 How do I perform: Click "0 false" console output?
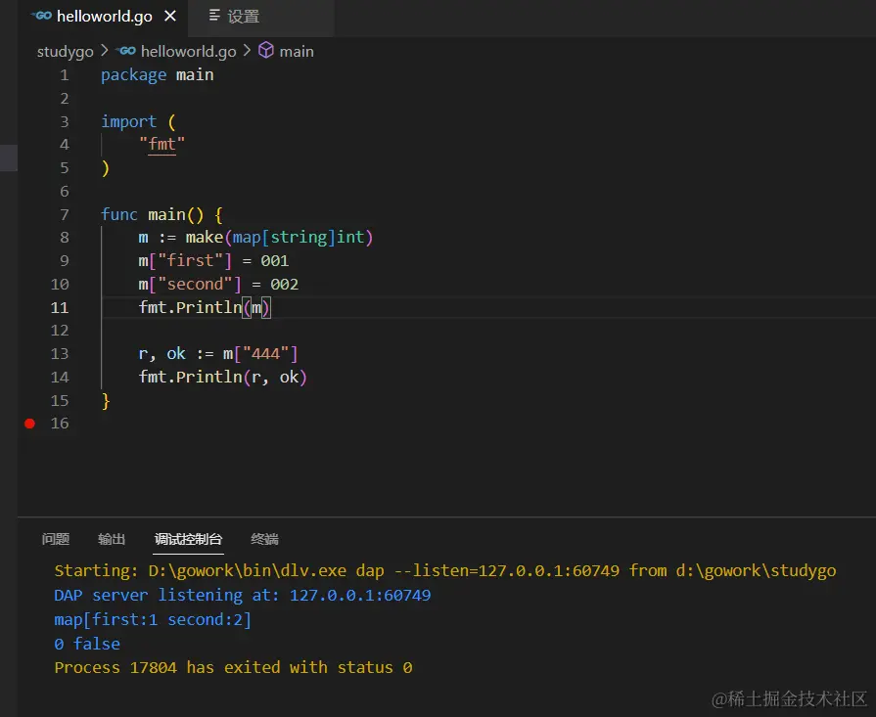pyautogui.click(x=87, y=644)
